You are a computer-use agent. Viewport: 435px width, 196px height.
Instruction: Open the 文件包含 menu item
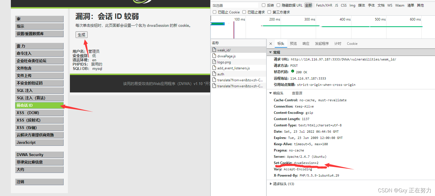point(39,68)
